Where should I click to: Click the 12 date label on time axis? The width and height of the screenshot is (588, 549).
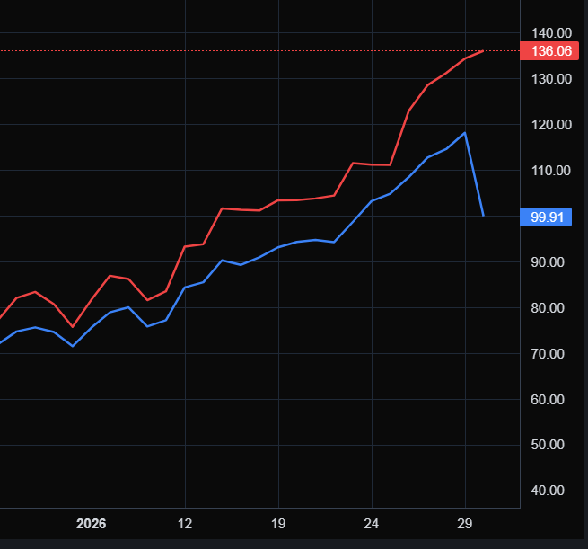(x=185, y=524)
